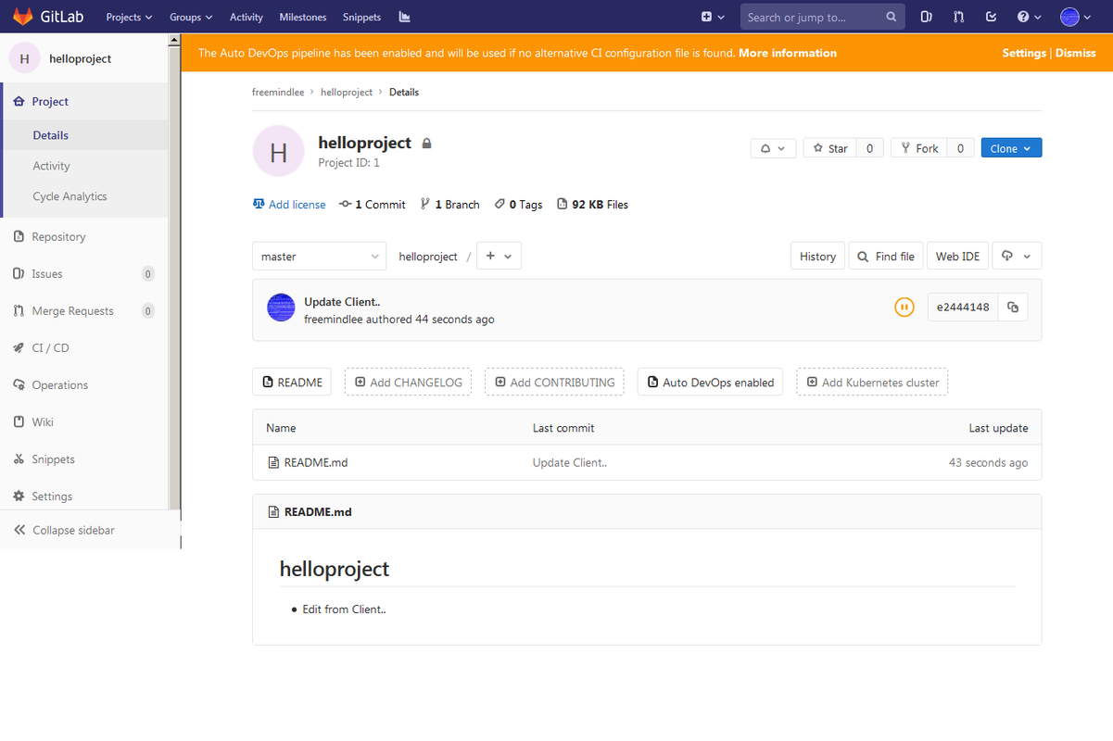Click Add license link
This screenshot has height=741, width=1113.
(x=289, y=205)
